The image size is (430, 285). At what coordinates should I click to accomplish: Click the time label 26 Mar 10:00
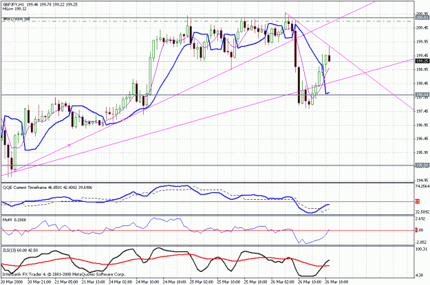310,282
